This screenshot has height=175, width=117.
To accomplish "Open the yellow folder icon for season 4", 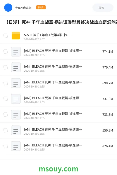I will 16,36.
